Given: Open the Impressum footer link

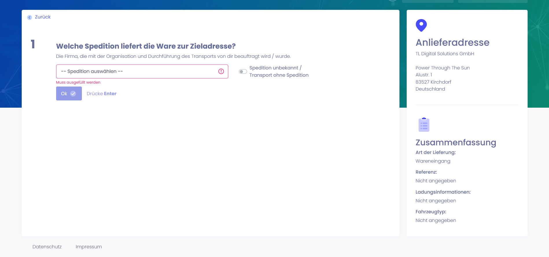Looking at the screenshot, I should [89, 247].
